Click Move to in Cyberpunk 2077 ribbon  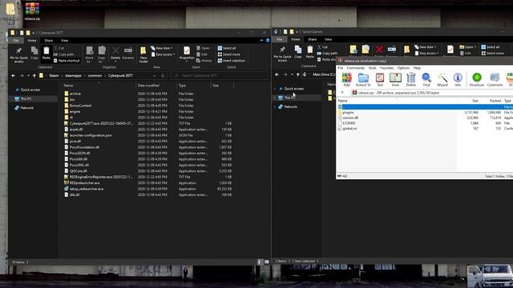tap(89, 54)
